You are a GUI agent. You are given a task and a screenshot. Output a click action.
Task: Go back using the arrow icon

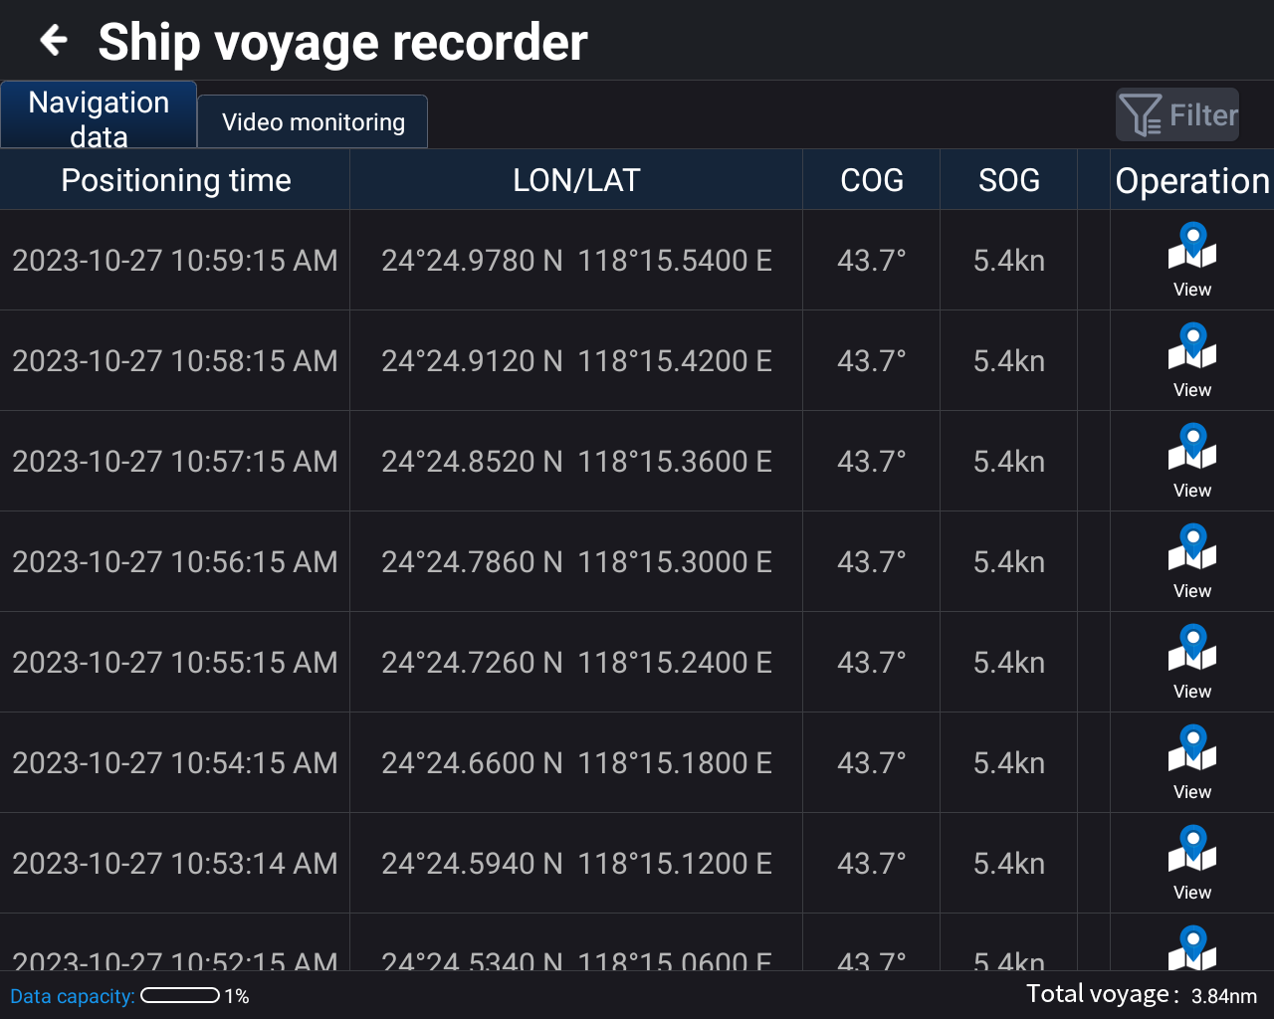pos(53,41)
